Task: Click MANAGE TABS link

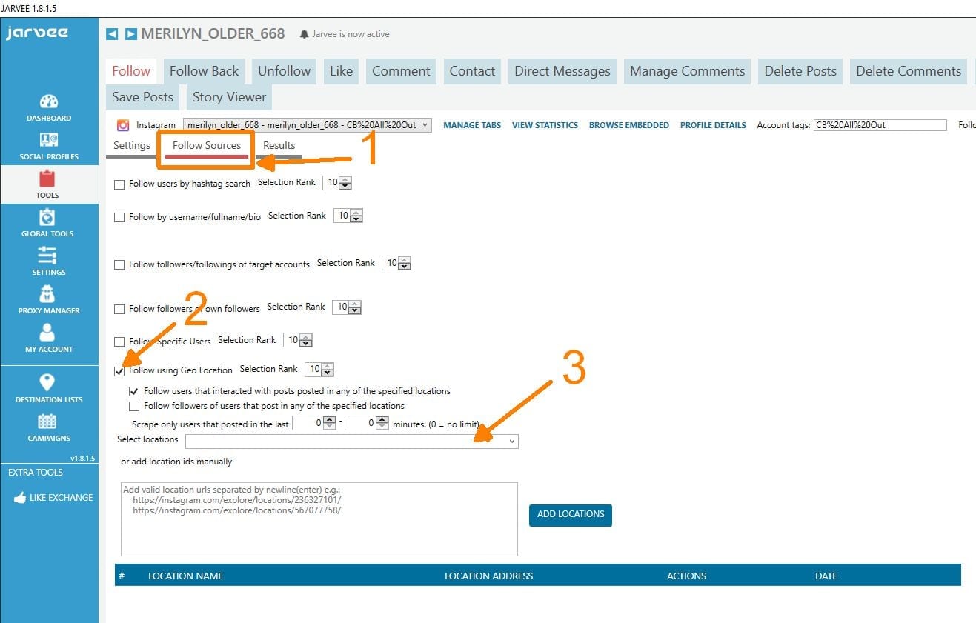Action: 472,125
